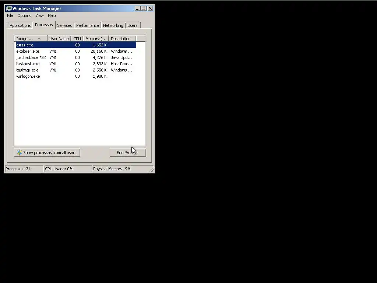
Task: Sort by User Name column
Action: pyautogui.click(x=59, y=39)
